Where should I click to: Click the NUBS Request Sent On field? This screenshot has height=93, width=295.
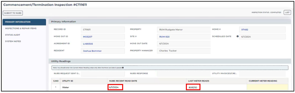pos(103,73)
